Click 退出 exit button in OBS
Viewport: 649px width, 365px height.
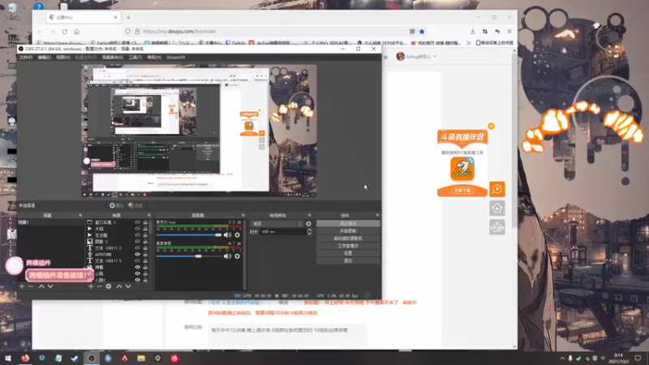tap(348, 260)
